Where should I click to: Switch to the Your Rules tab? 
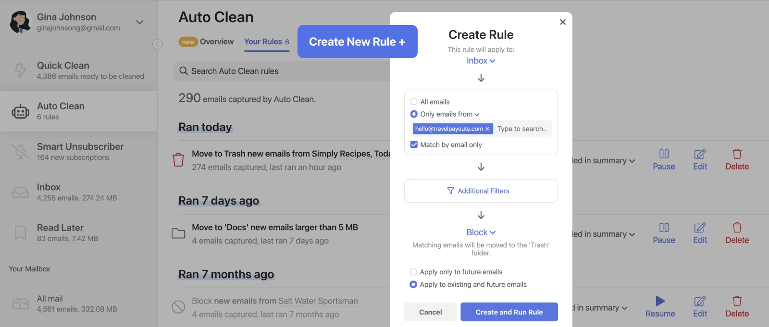tap(266, 42)
